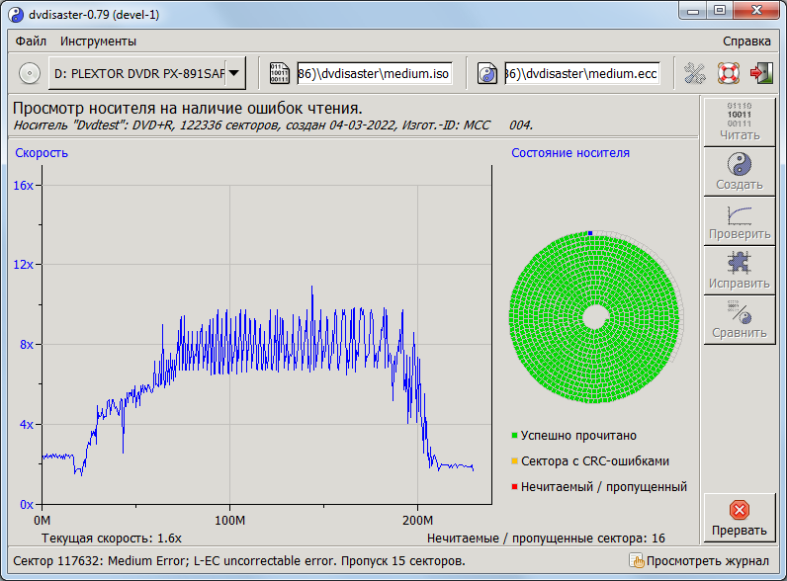This screenshot has width=787, height=581.
Task: Choose ecc file with the disc icon
Action: point(487,73)
